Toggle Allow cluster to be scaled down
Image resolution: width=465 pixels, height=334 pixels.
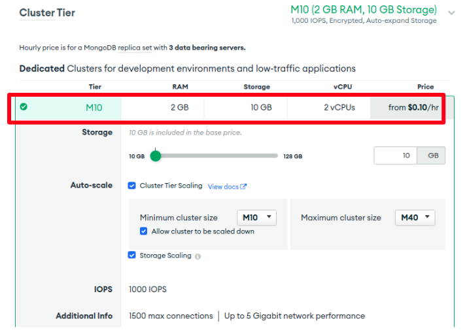[x=143, y=231]
